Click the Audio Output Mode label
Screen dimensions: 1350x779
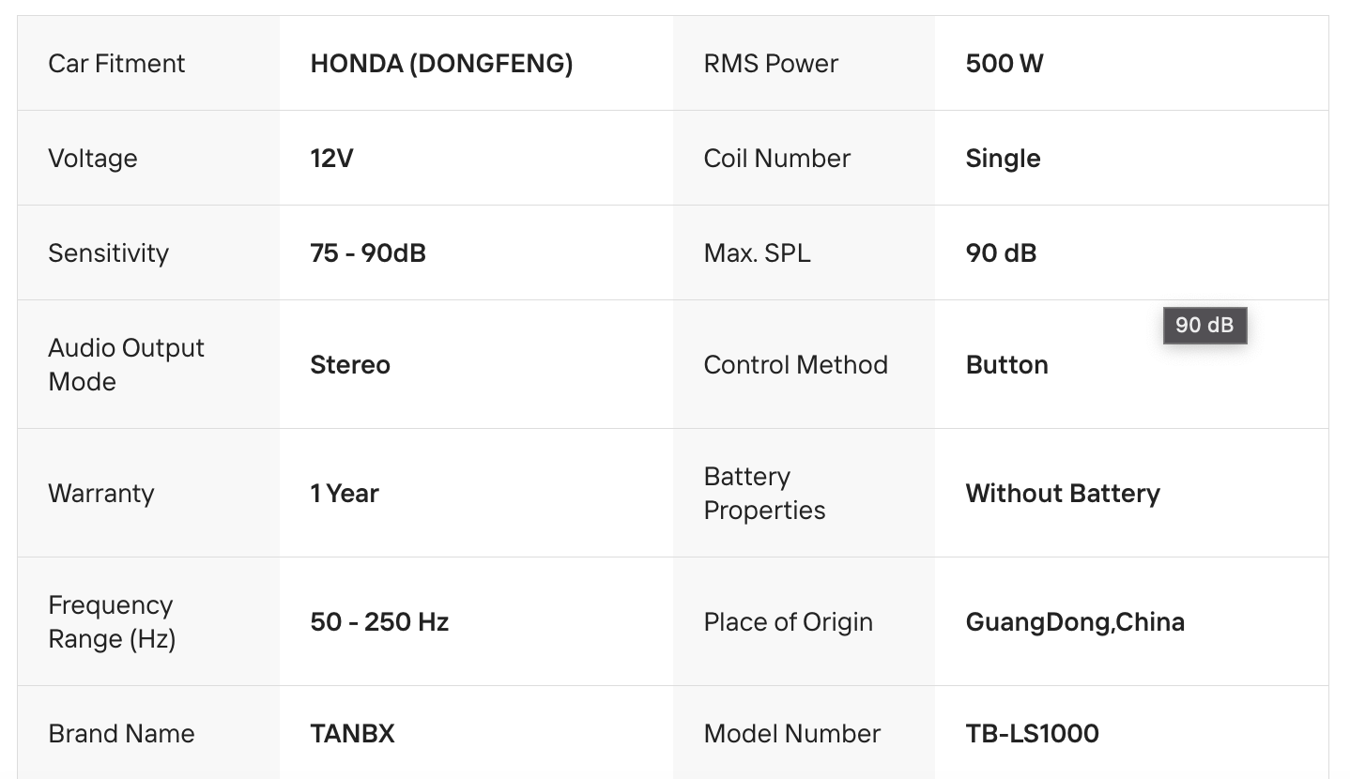click(126, 365)
